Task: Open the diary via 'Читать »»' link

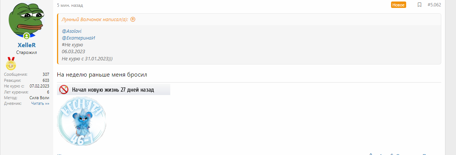Action: point(40,103)
